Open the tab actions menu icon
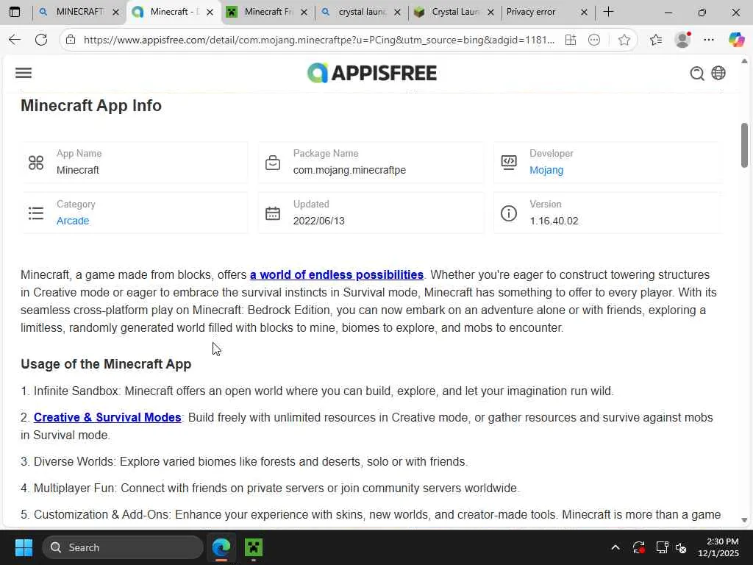The height and width of the screenshot is (565, 753). click(x=15, y=12)
